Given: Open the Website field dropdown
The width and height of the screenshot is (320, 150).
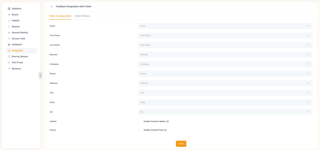Looking at the screenshot, I should click(225, 54).
